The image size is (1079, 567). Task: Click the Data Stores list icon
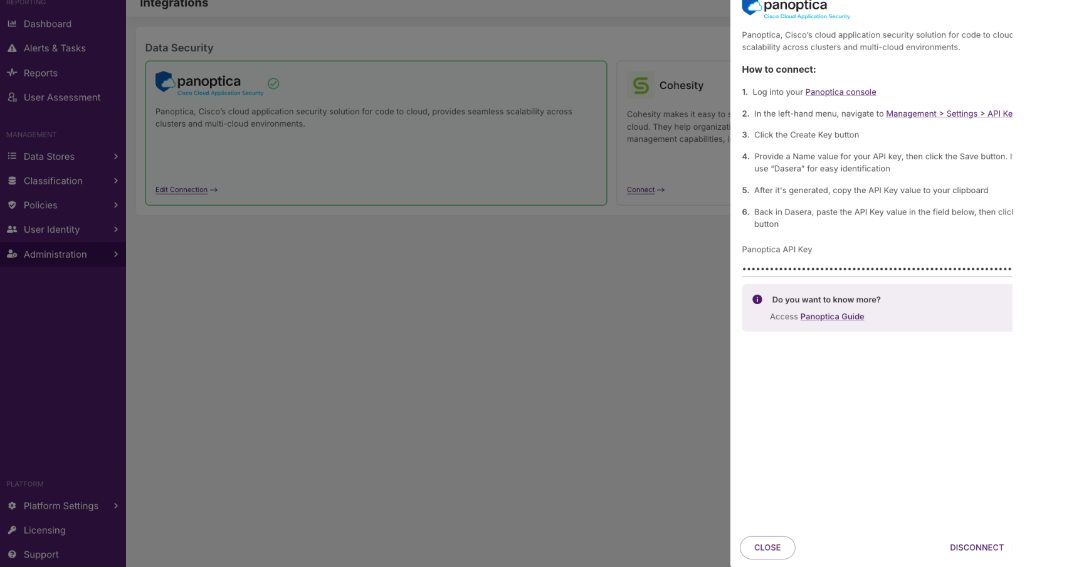[12, 156]
